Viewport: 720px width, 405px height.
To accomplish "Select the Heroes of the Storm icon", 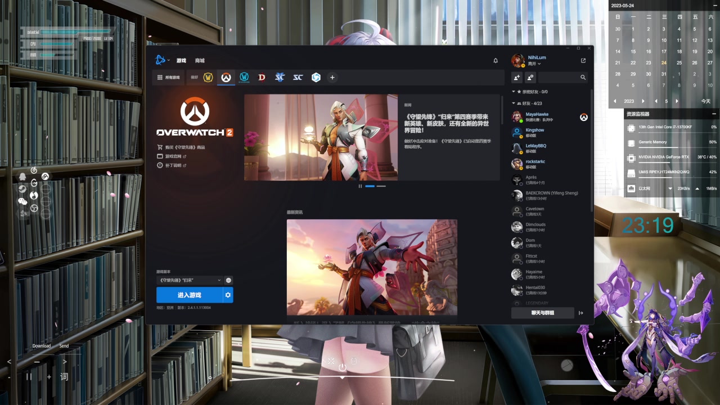I will pyautogui.click(x=316, y=78).
